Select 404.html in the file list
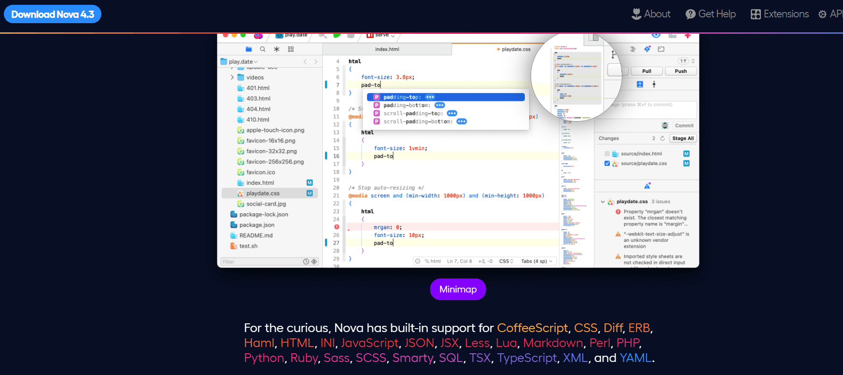Image resolution: width=843 pixels, height=375 pixels. [253, 109]
